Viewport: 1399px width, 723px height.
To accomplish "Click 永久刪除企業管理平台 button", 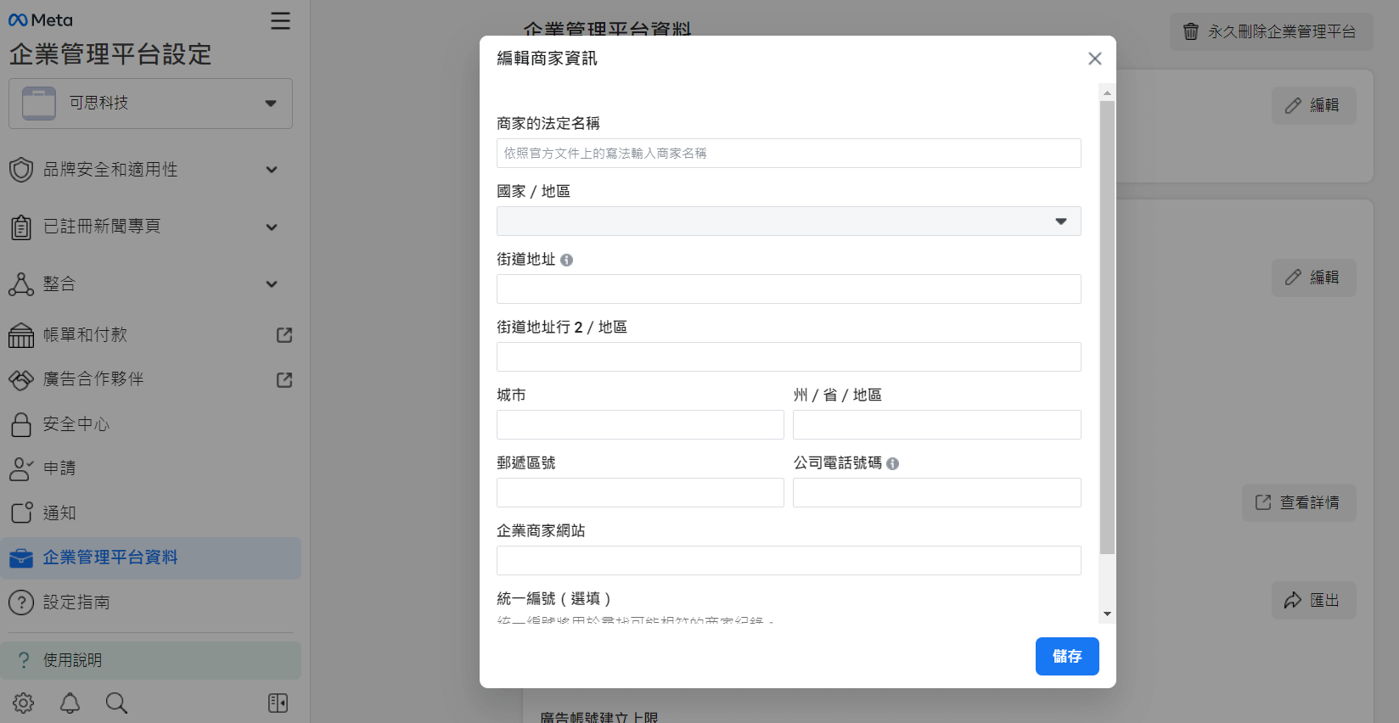I will pos(1271,31).
